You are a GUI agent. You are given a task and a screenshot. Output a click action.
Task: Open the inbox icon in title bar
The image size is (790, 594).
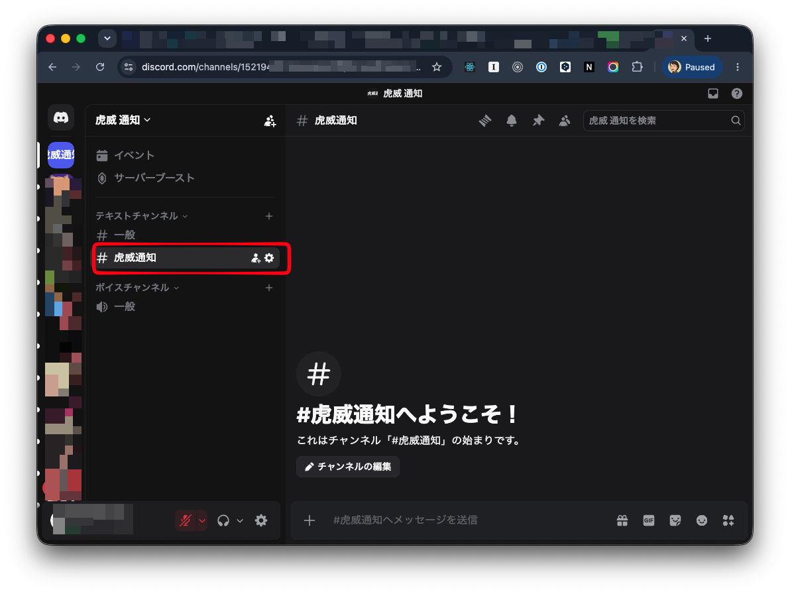point(713,93)
